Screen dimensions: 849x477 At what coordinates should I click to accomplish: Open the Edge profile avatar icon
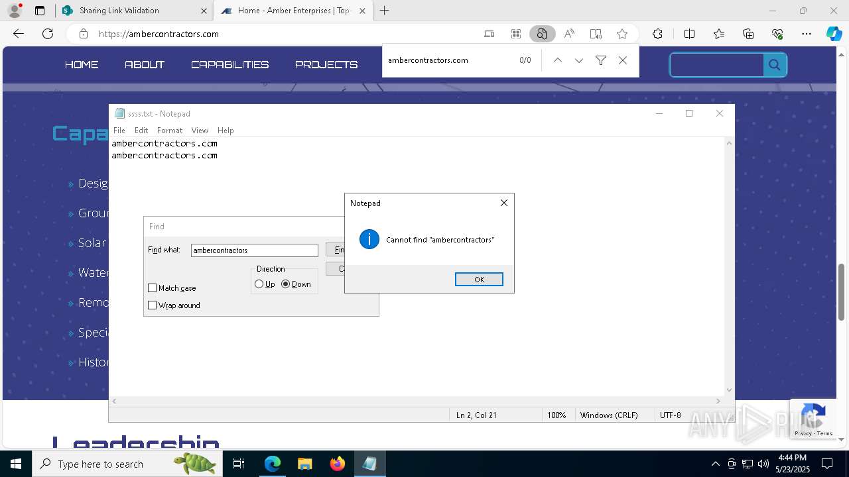tap(15, 11)
